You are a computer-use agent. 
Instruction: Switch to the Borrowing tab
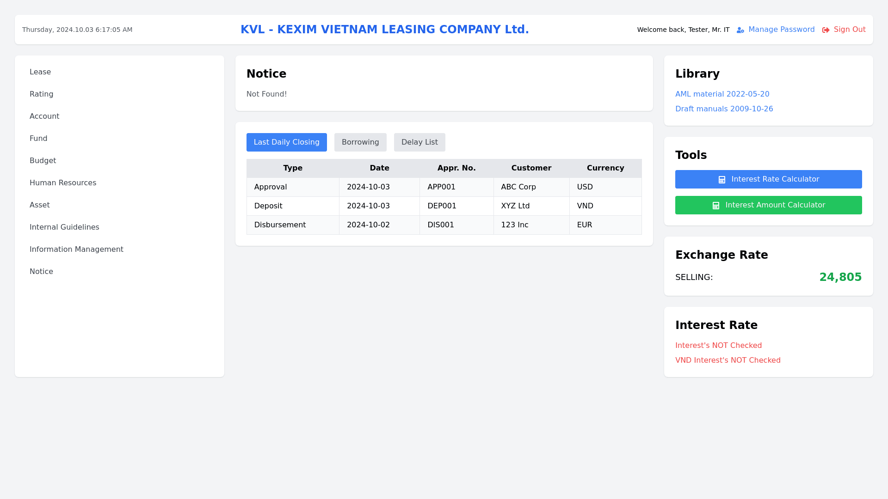point(360,142)
